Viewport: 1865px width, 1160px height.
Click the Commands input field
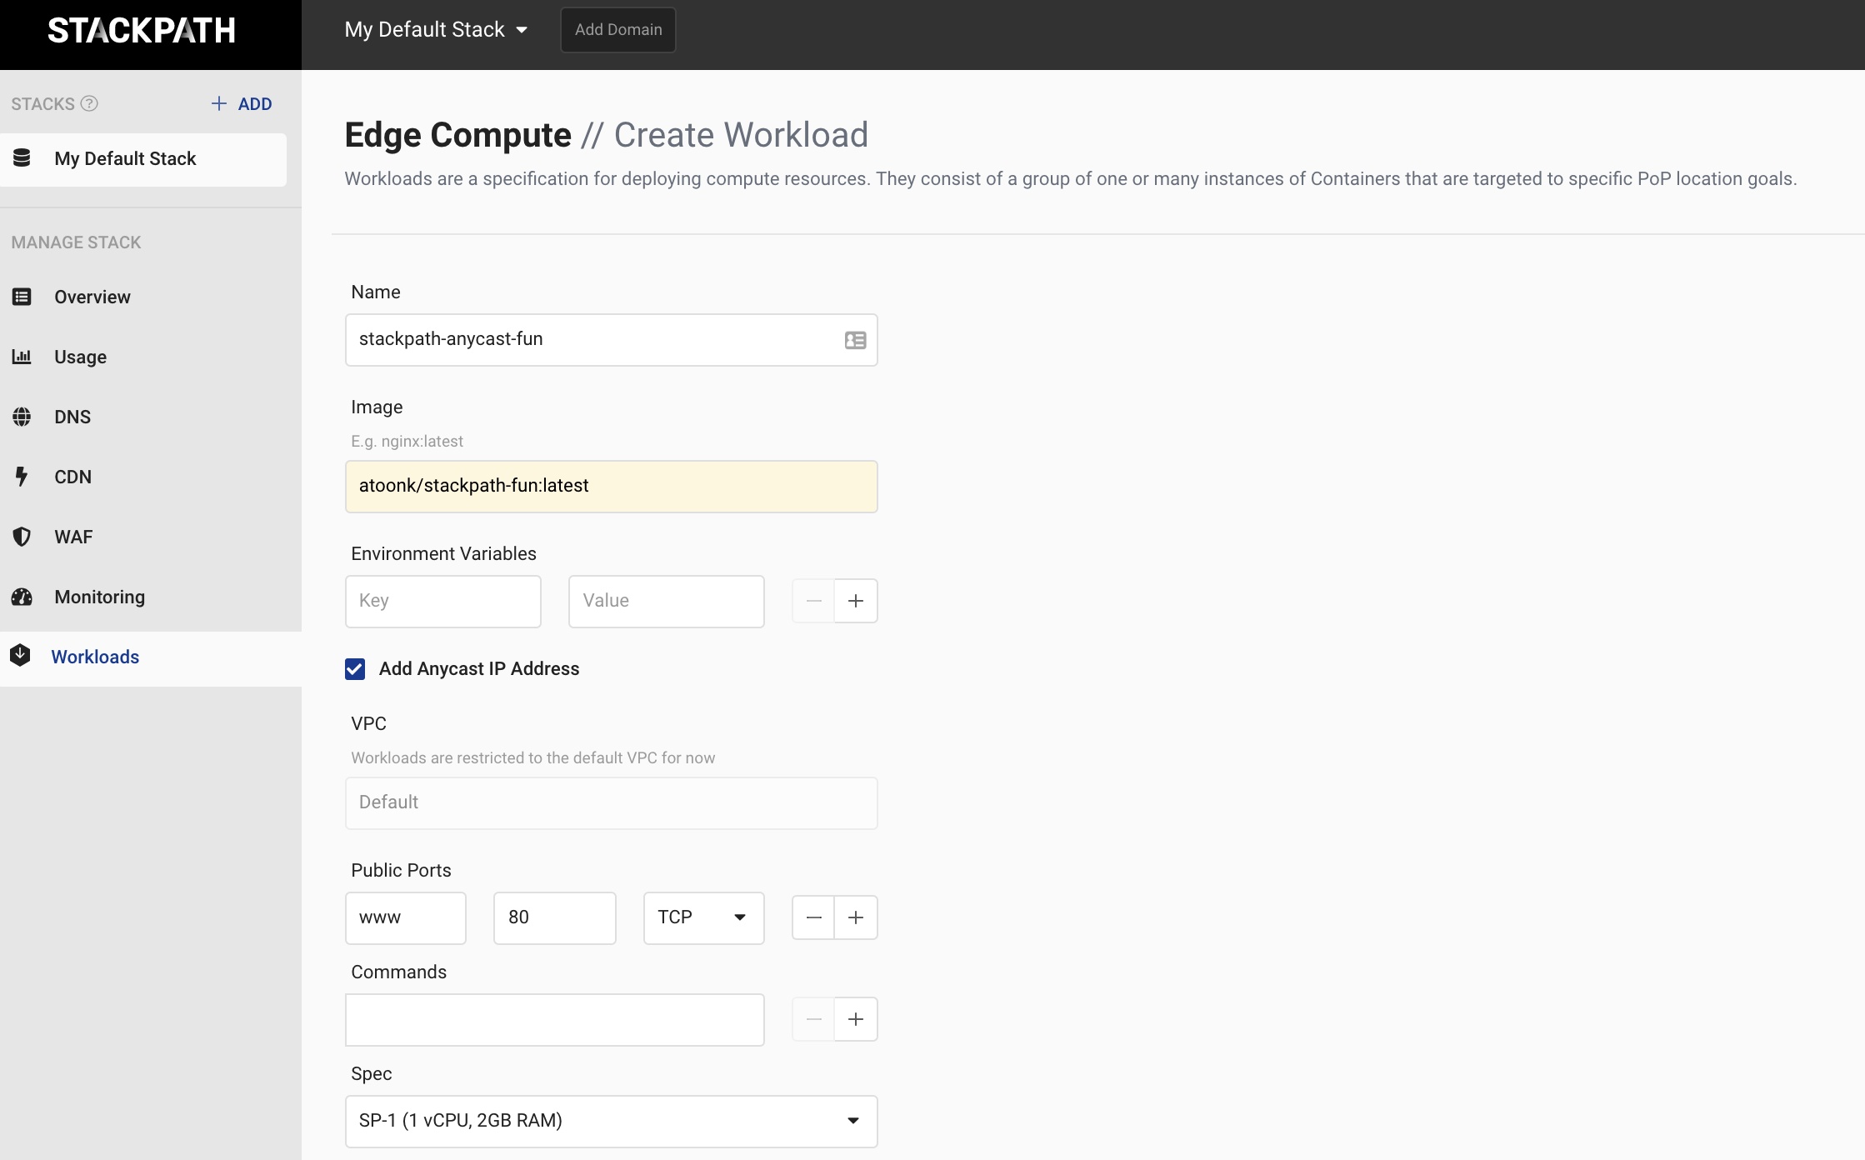(x=555, y=1020)
